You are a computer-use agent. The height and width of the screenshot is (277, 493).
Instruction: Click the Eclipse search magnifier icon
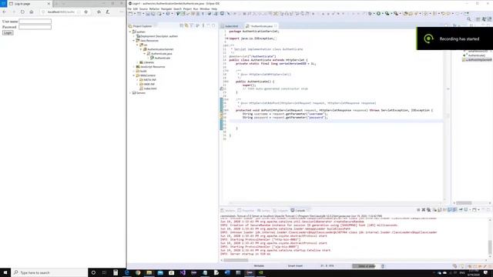pyautogui.click(x=469, y=19)
